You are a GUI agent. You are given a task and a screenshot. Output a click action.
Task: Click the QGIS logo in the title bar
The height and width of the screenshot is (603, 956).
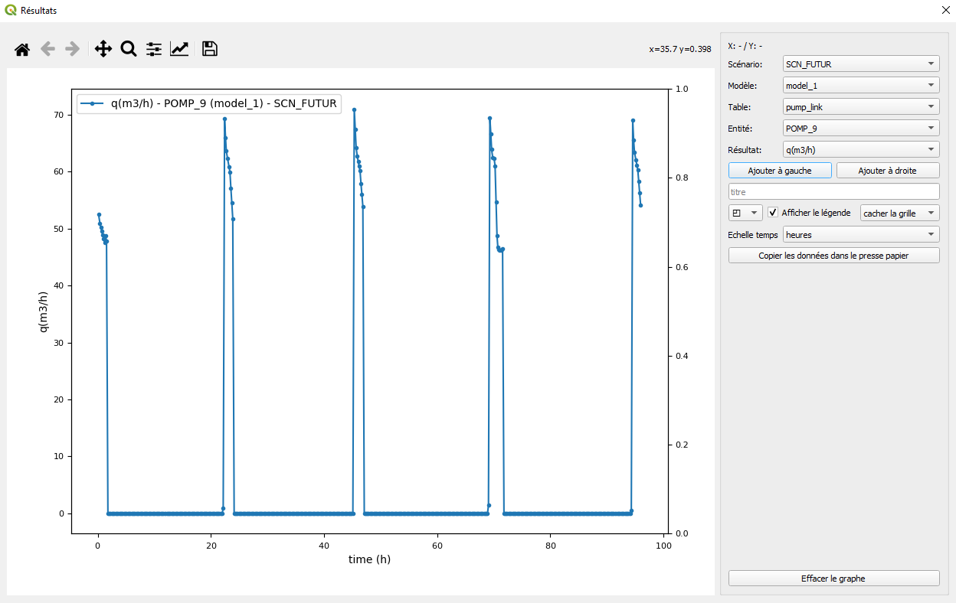(x=11, y=11)
